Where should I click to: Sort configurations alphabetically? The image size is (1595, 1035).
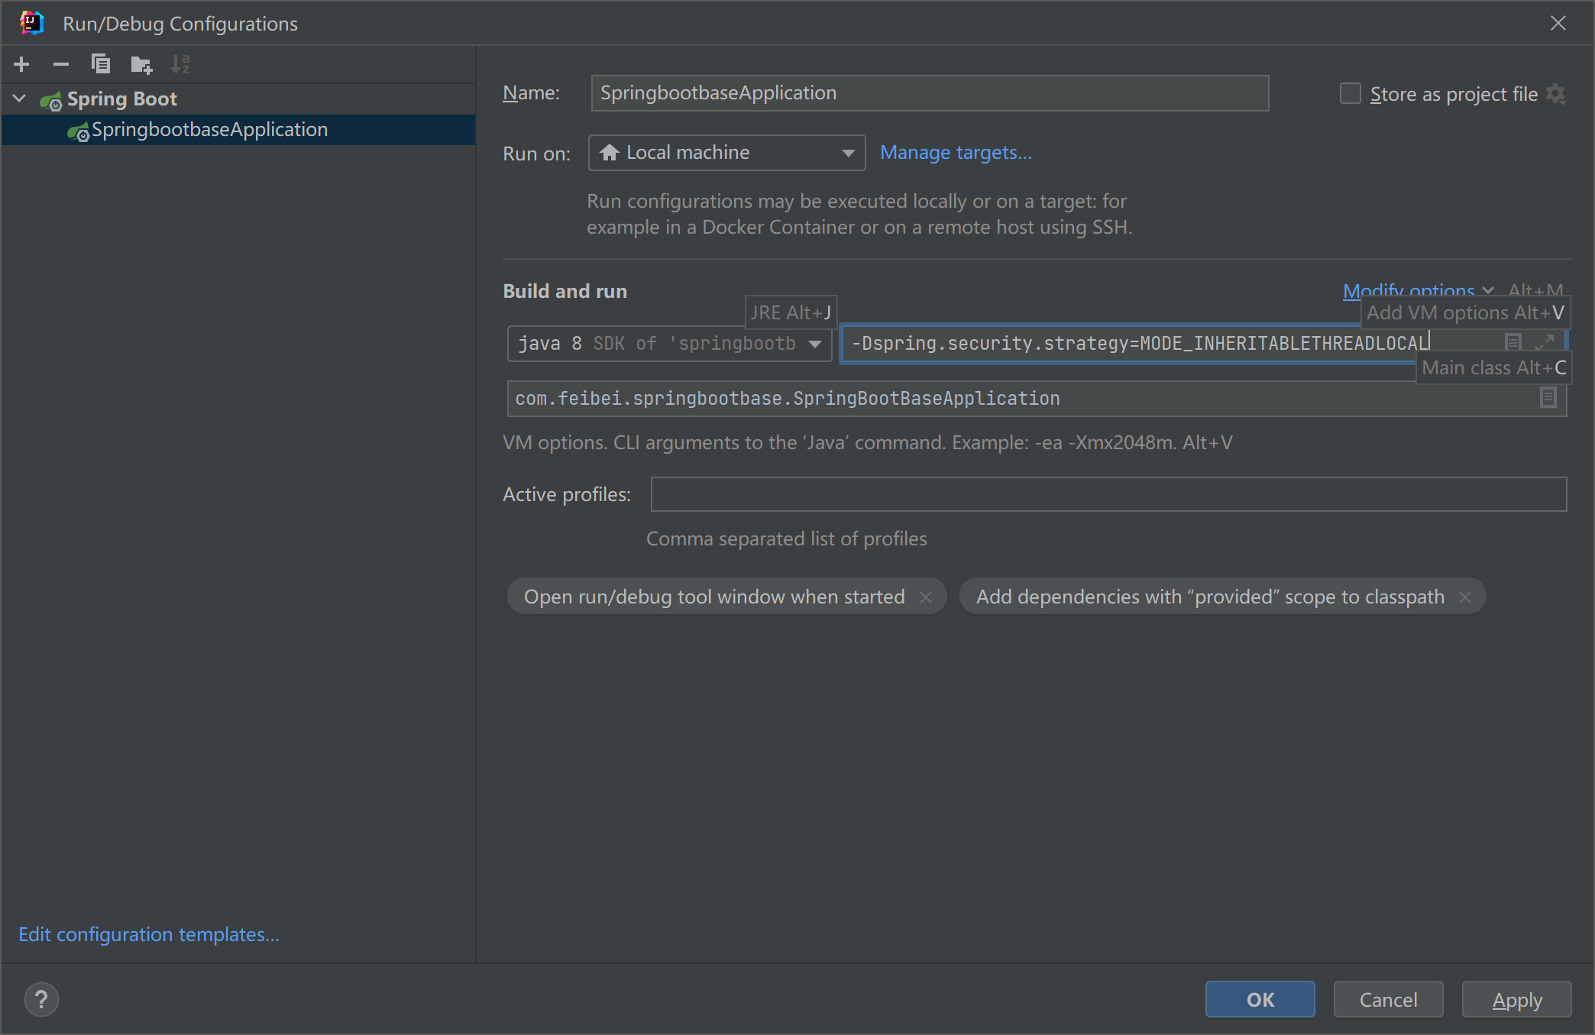pyautogui.click(x=180, y=64)
